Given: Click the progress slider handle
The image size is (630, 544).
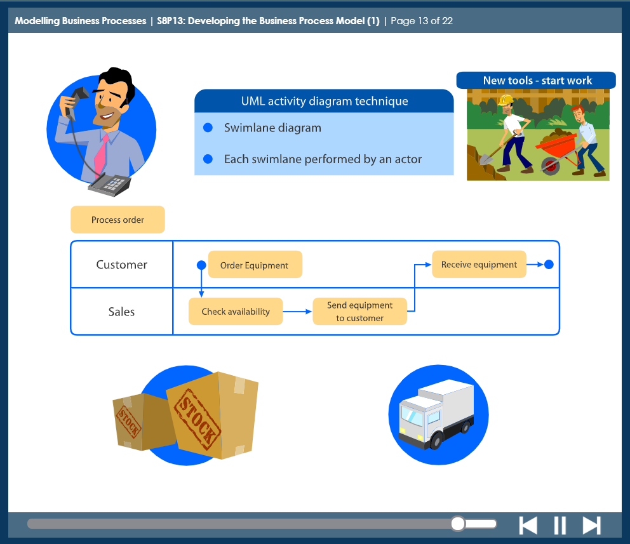Looking at the screenshot, I should pyautogui.click(x=458, y=524).
